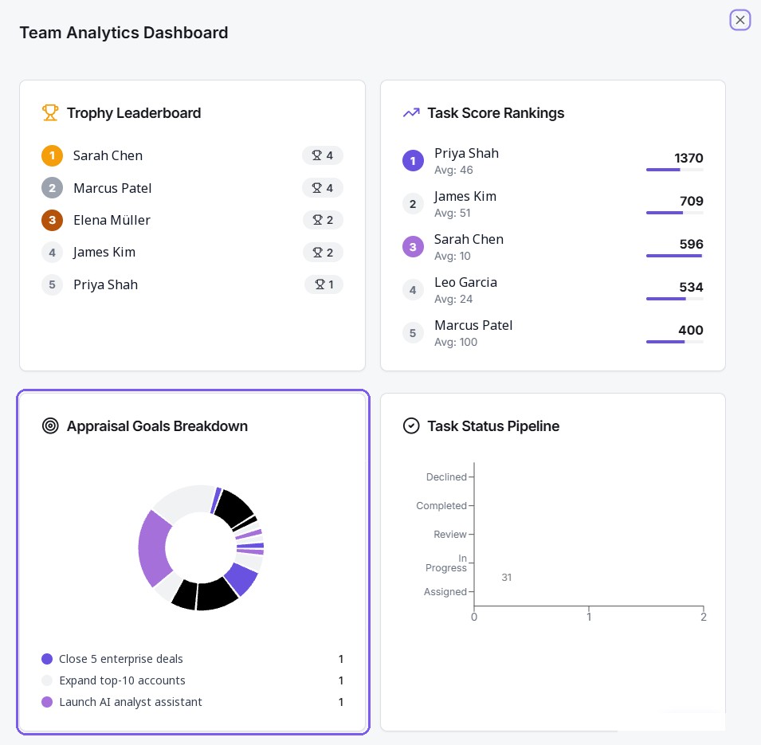This screenshot has height=745, width=761.
Task: Click the Trophy Leaderboard trophy icon
Action: 50,112
